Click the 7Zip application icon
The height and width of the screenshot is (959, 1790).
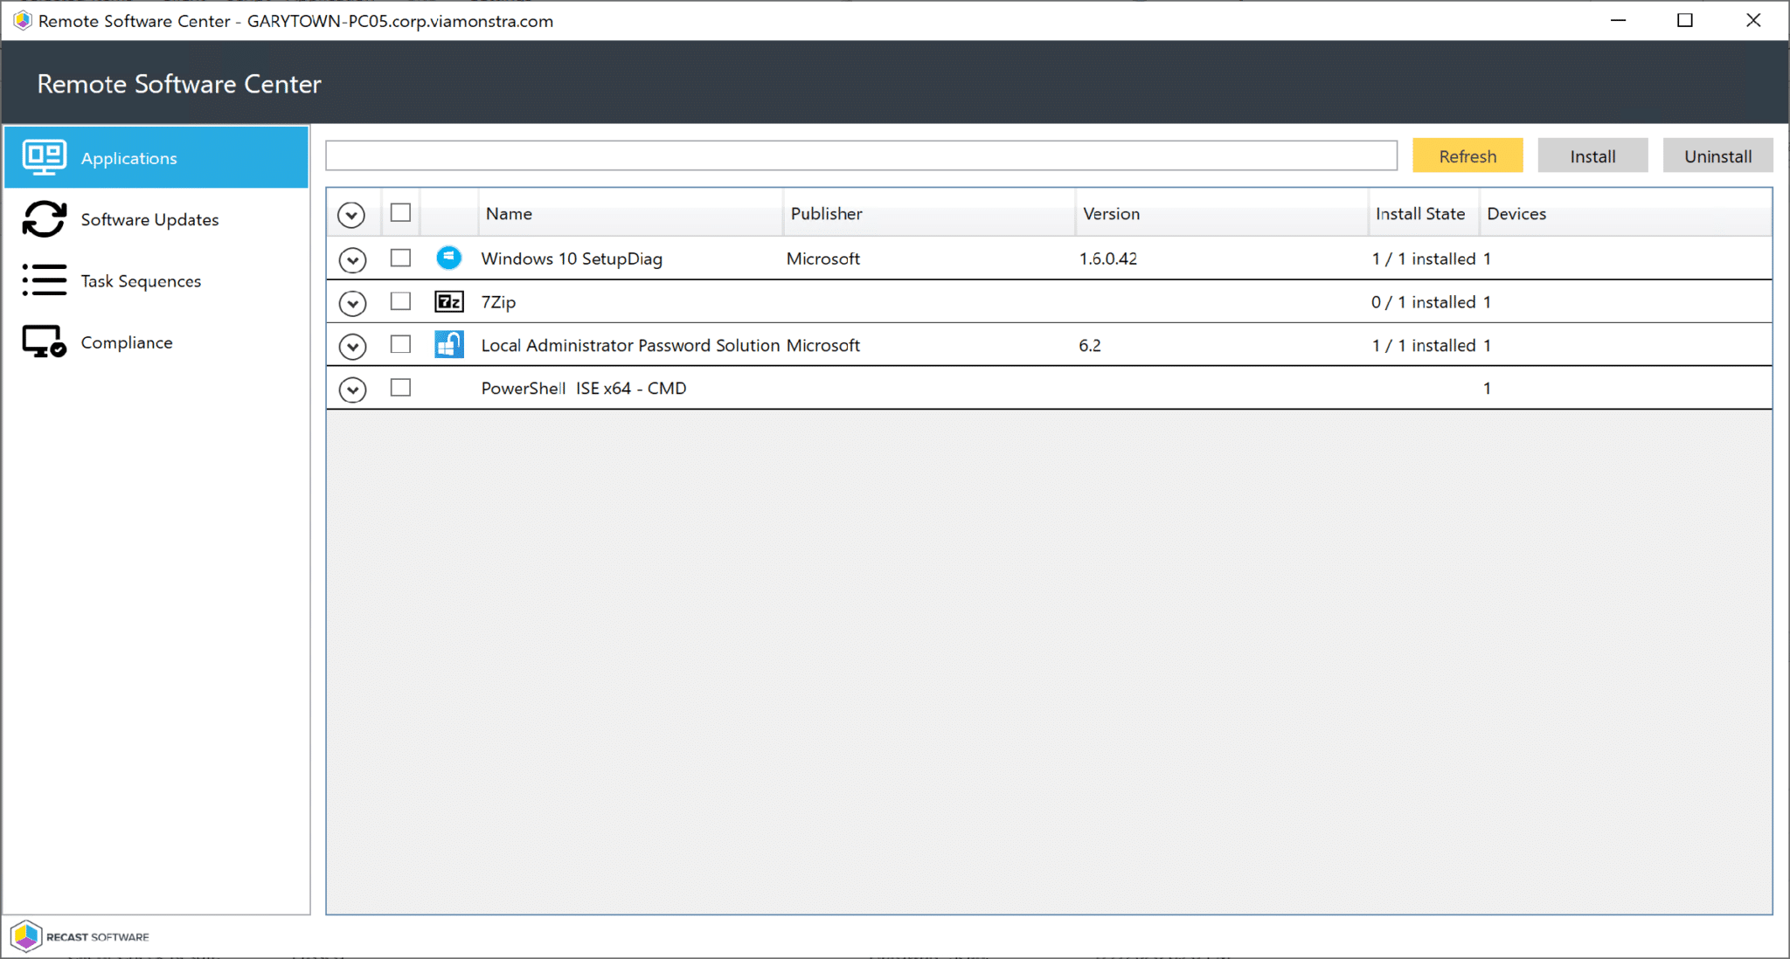(x=448, y=301)
